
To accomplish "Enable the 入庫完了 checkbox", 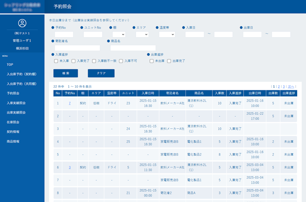I will (x=74, y=61).
